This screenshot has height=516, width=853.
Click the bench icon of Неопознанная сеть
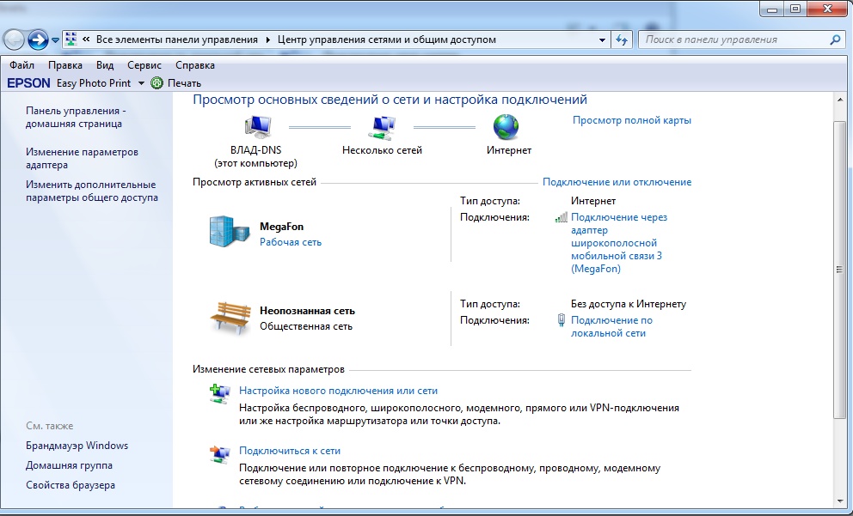pyautogui.click(x=229, y=317)
